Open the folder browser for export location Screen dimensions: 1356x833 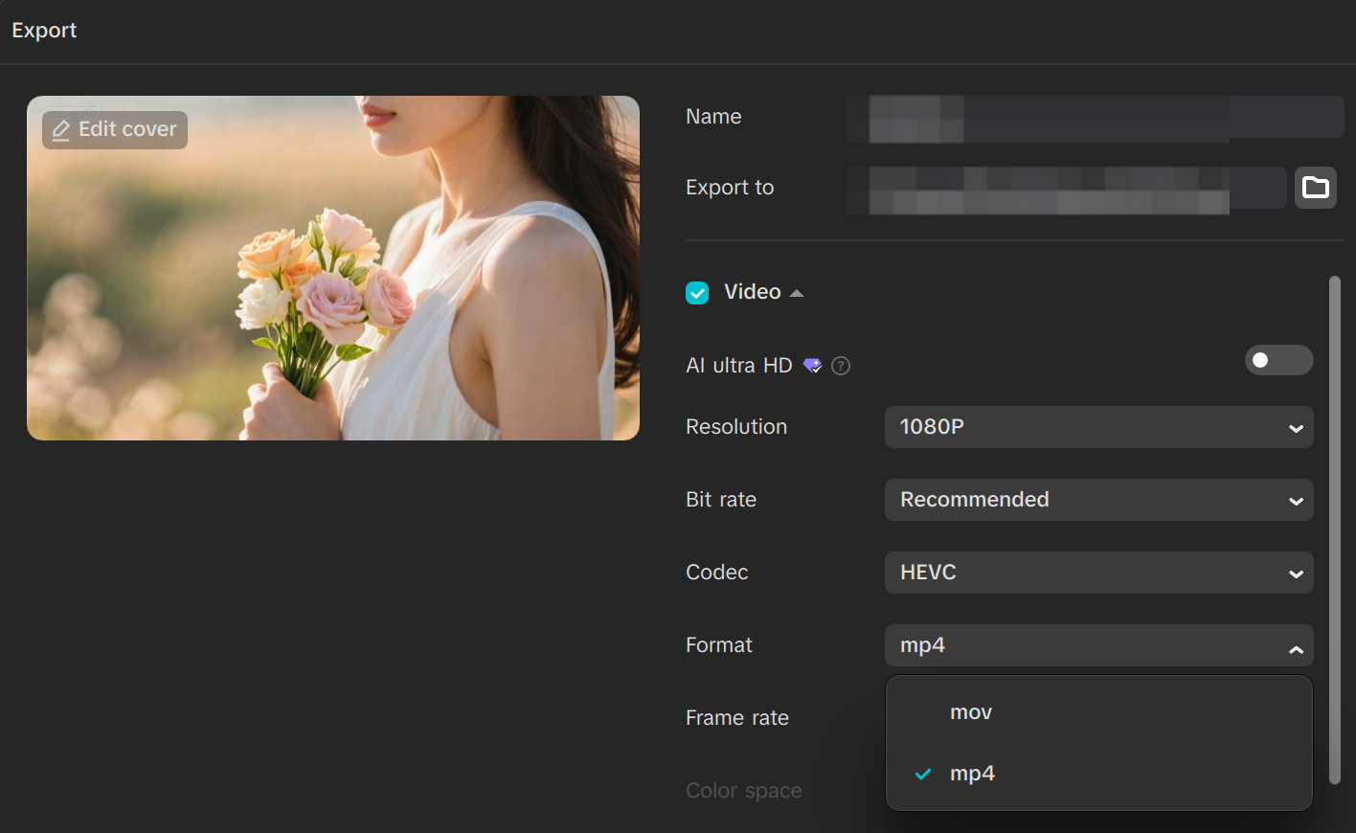[x=1316, y=188]
